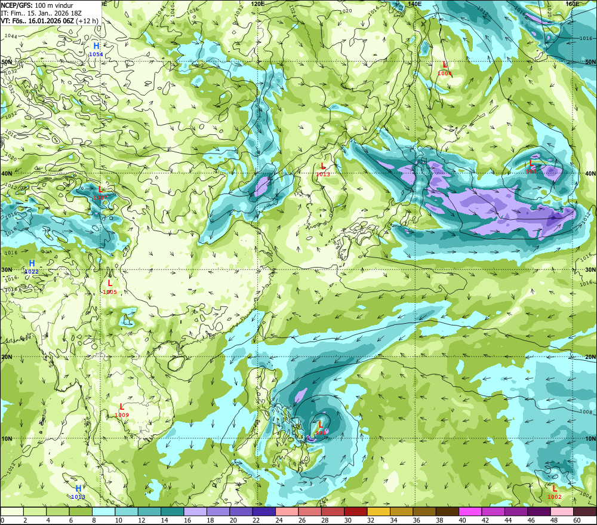
Task: Select the L 1004 low pressure marker
Action: (445, 69)
